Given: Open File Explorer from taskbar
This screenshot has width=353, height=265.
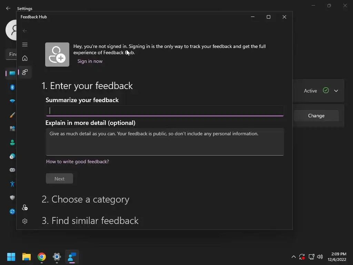Looking at the screenshot, I should pos(26,257).
